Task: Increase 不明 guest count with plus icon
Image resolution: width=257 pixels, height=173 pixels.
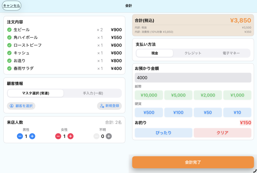Action: coord(109,136)
